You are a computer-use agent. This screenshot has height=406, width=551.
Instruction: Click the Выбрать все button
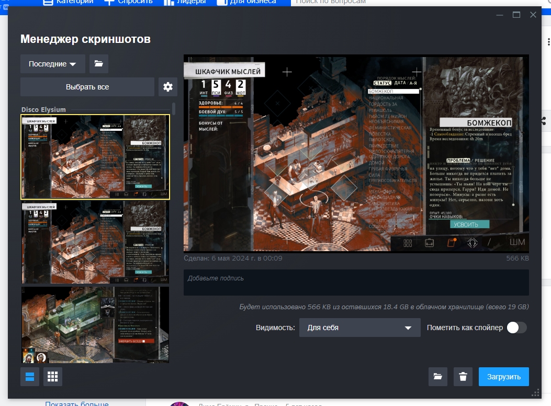coord(87,87)
